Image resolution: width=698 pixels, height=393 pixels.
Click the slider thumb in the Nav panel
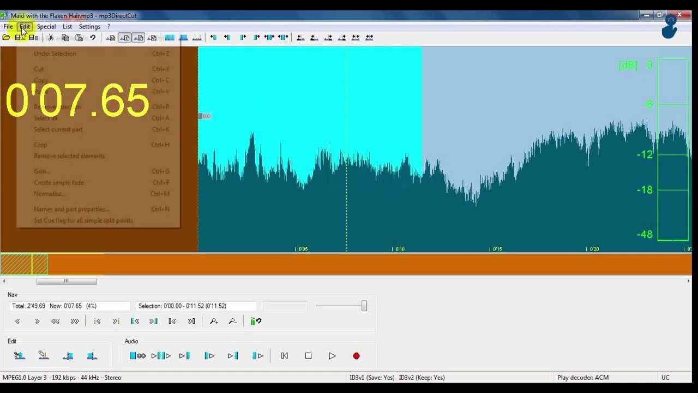click(x=364, y=306)
